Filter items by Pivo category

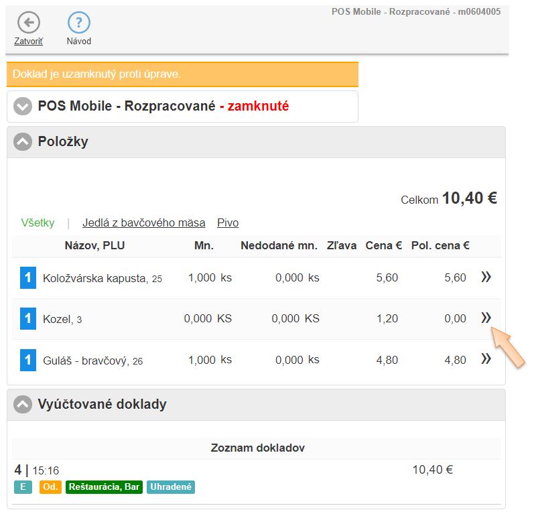228,223
